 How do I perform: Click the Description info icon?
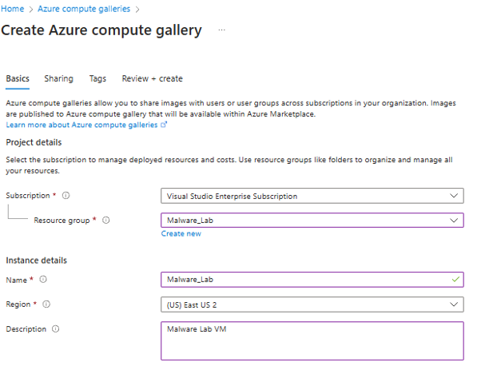click(55, 329)
